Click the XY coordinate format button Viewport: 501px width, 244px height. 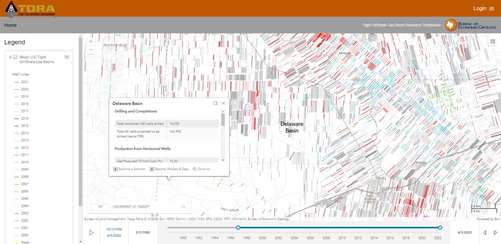point(101,207)
